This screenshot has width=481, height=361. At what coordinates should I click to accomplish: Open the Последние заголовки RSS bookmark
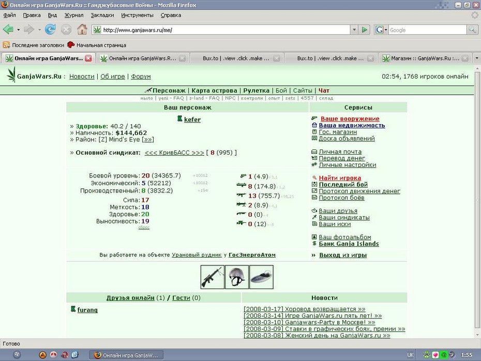tap(34, 45)
